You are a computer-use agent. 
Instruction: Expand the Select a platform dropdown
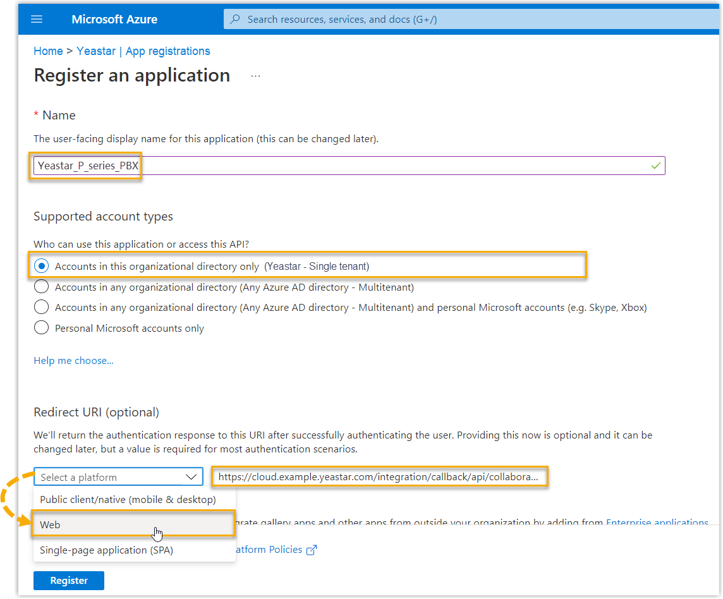point(118,477)
